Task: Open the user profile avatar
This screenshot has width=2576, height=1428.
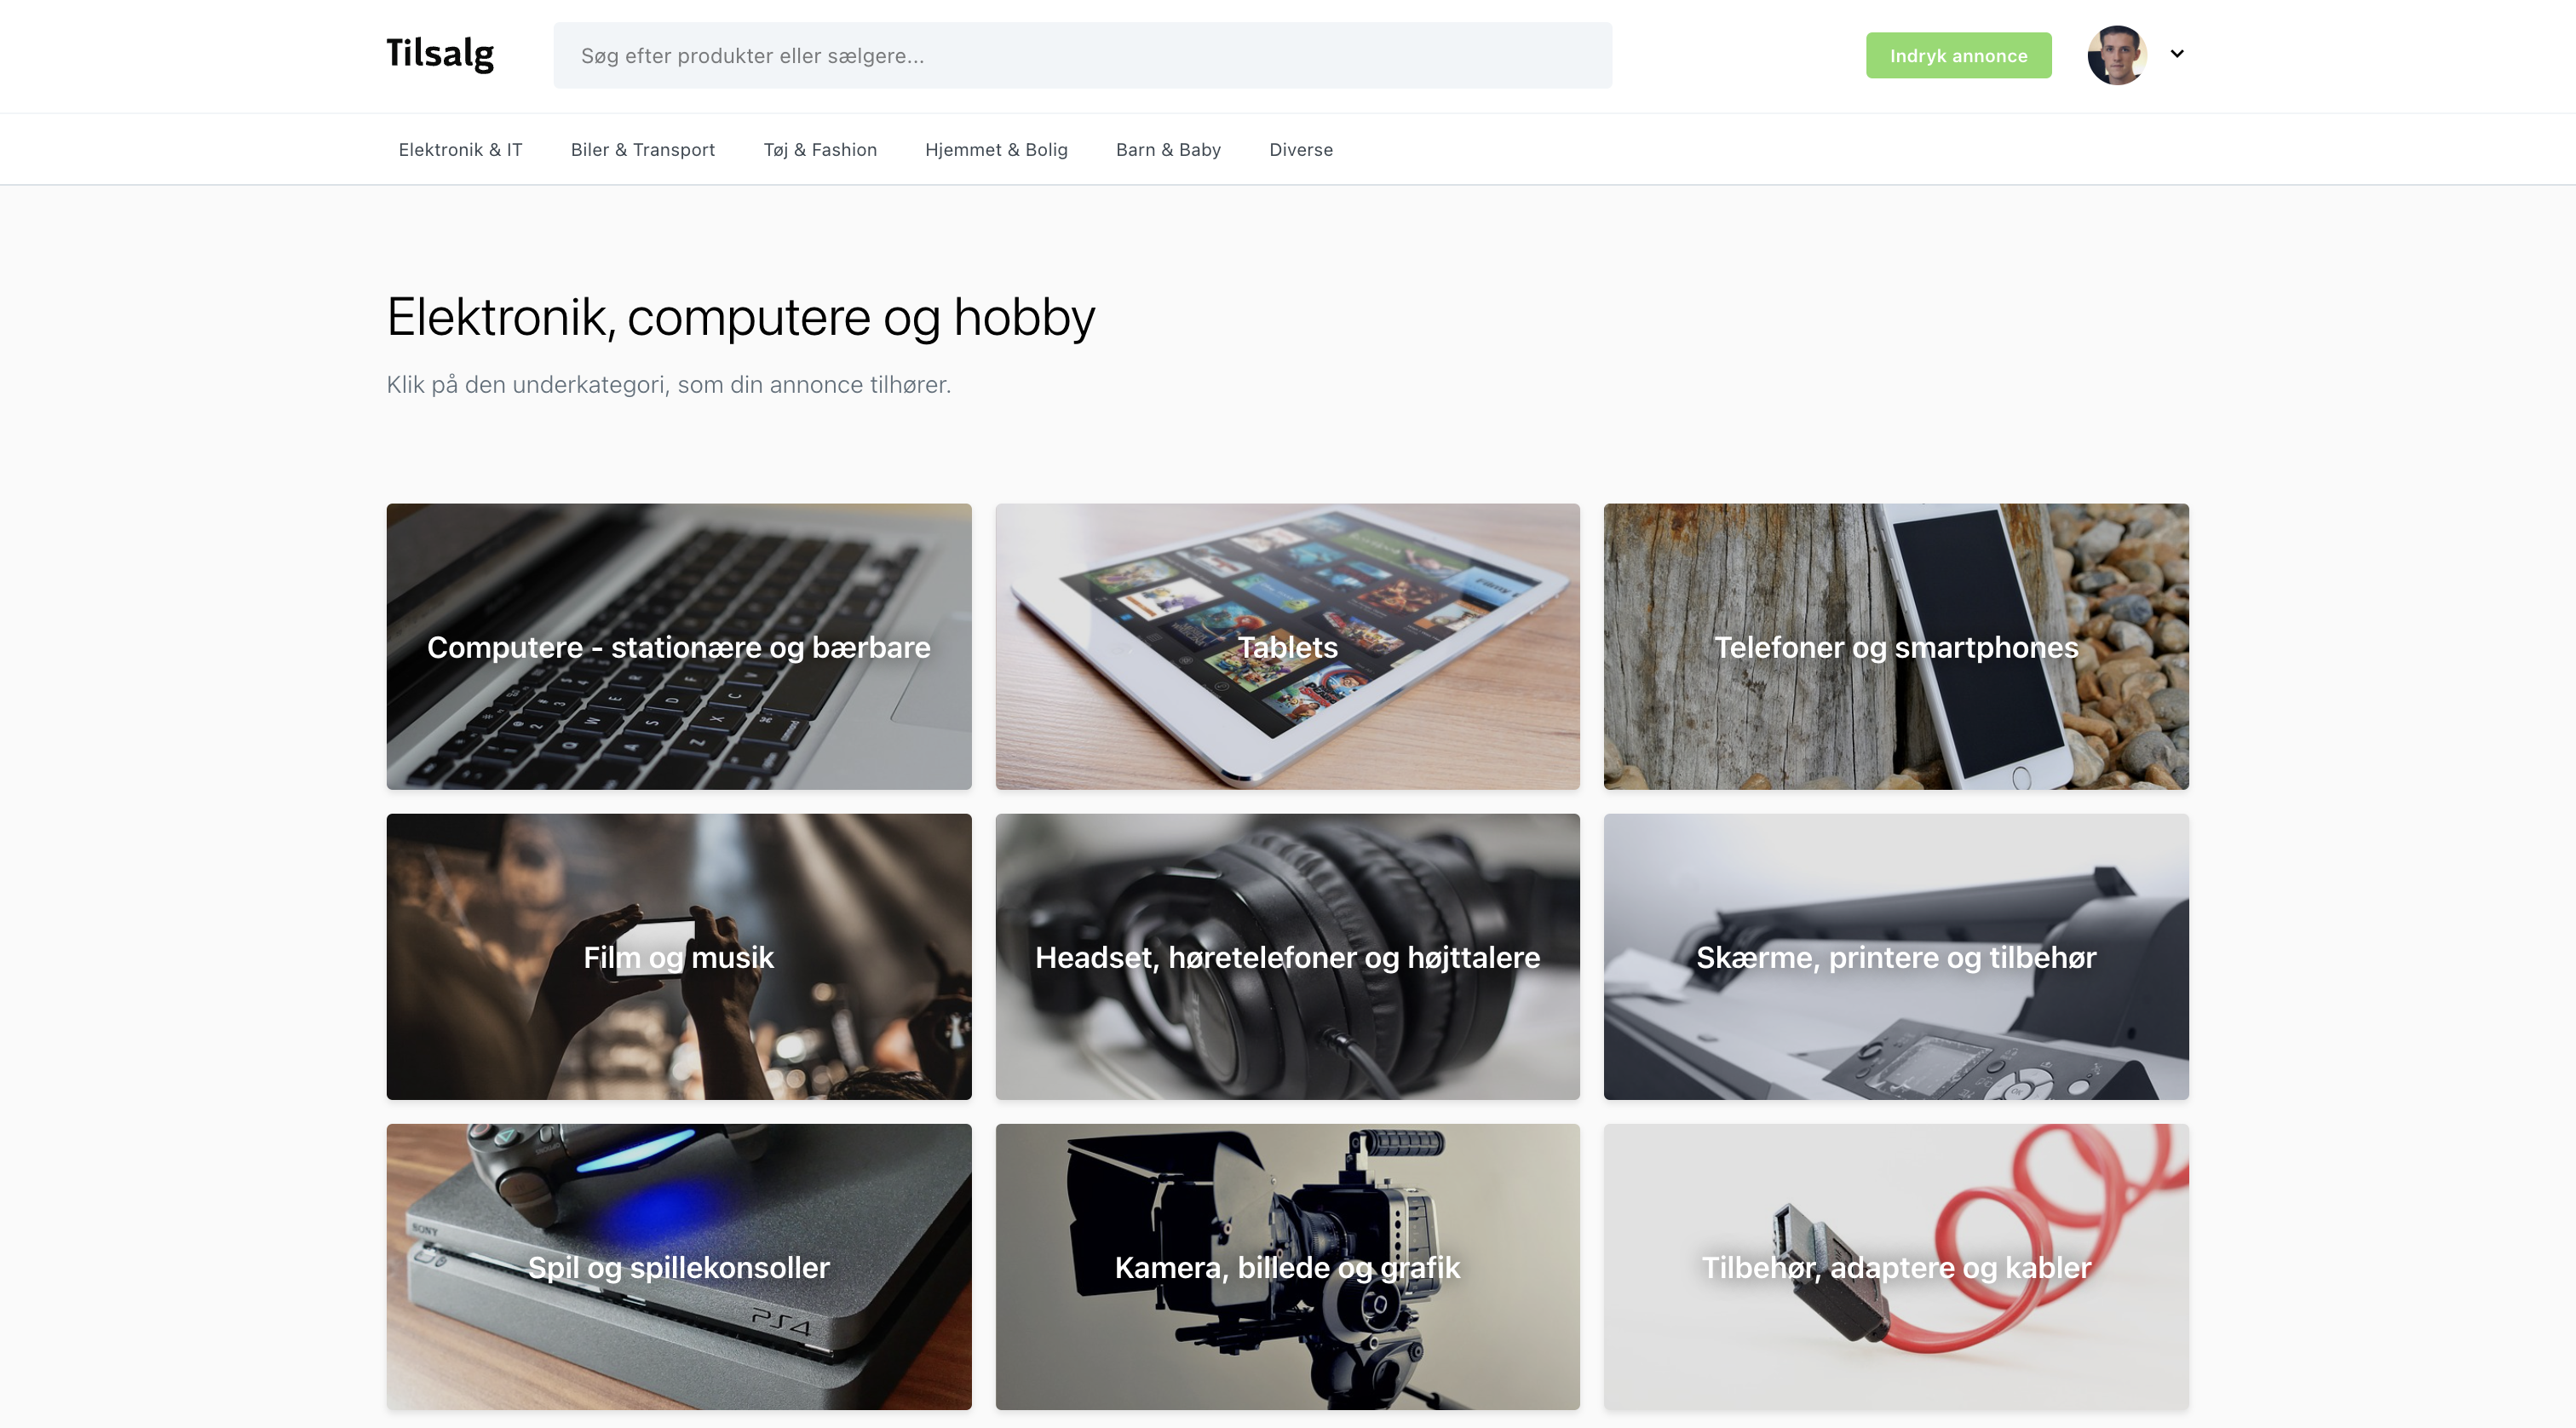Action: click(x=2117, y=55)
